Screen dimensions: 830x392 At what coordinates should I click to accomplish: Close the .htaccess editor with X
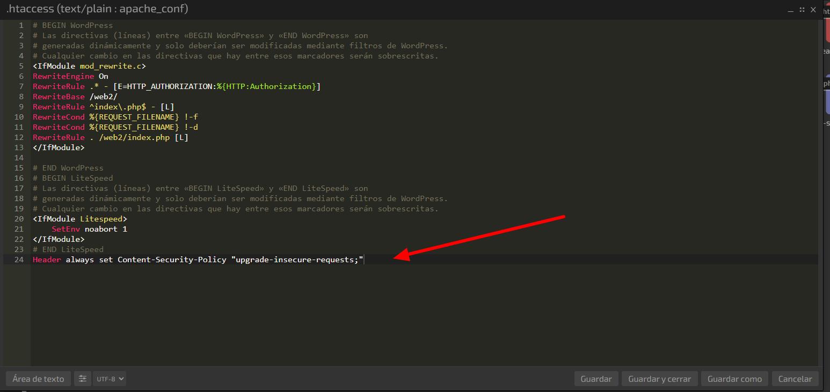814,10
